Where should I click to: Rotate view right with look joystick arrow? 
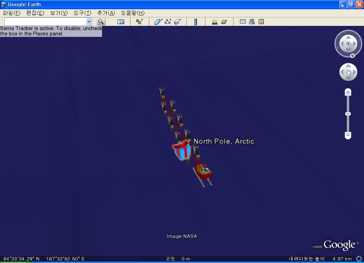354,44
